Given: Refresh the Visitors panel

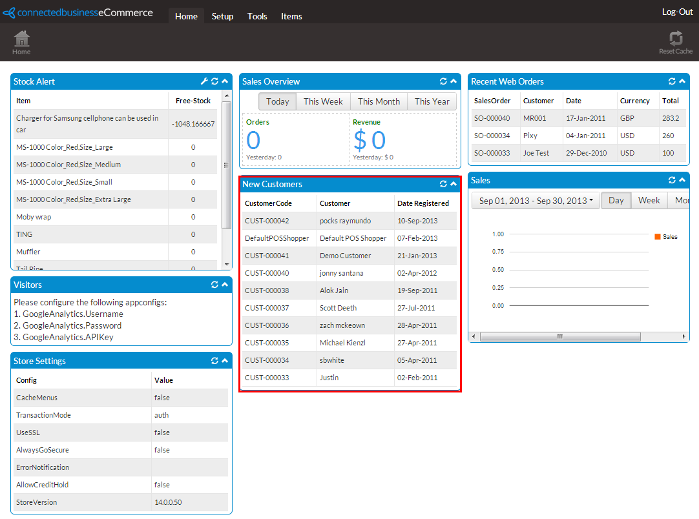Looking at the screenshot, I should [214, 285].
